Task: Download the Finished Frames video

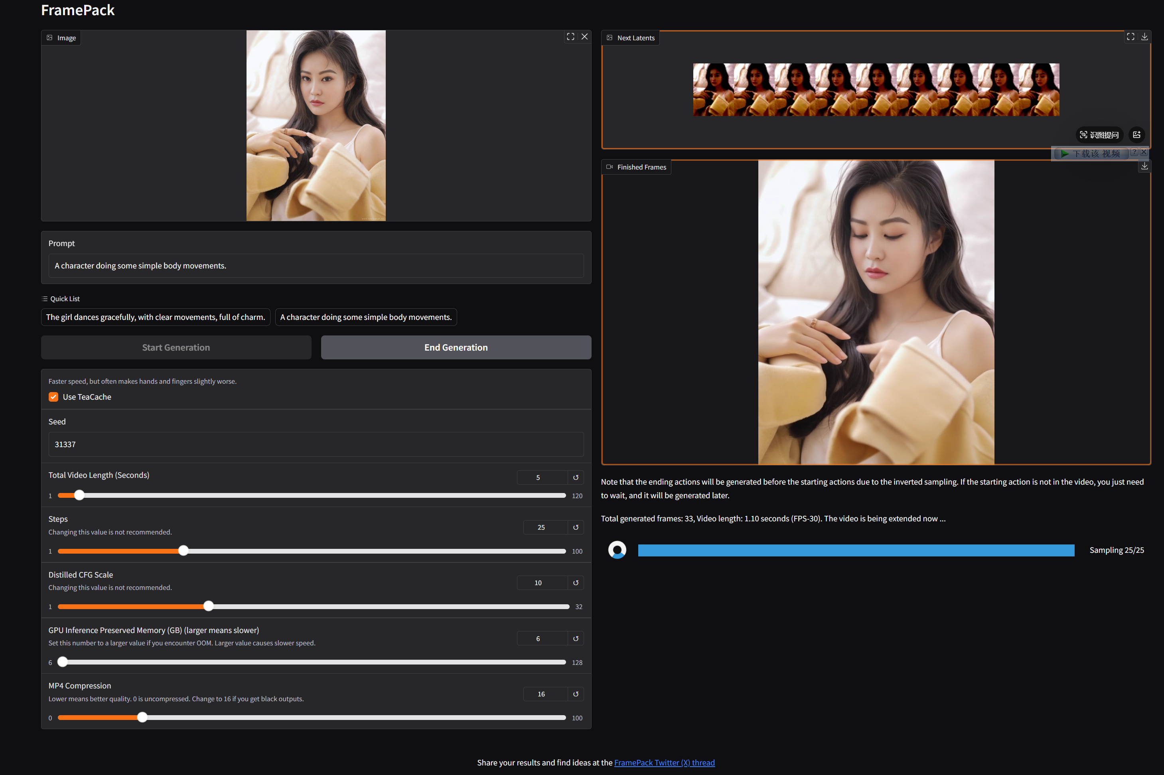Action: click(x=1145, y=167)
